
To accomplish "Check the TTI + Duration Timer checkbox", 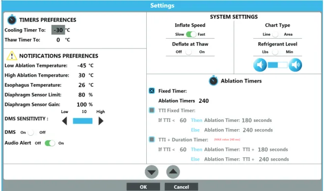I will (152, 140).
